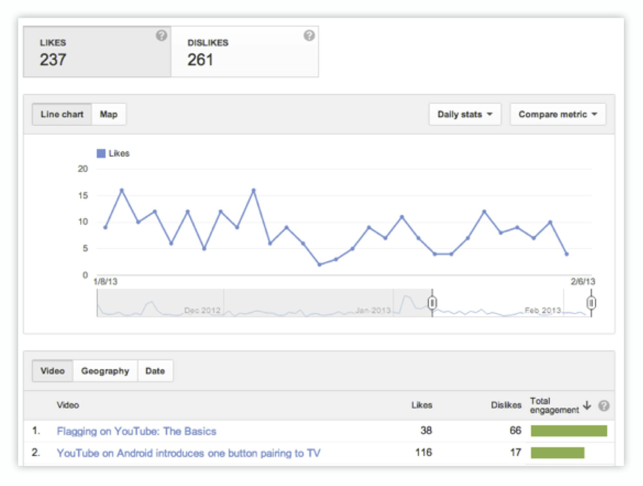
Task: Select the Likes 237 metric card
Action: coord(97,51)
